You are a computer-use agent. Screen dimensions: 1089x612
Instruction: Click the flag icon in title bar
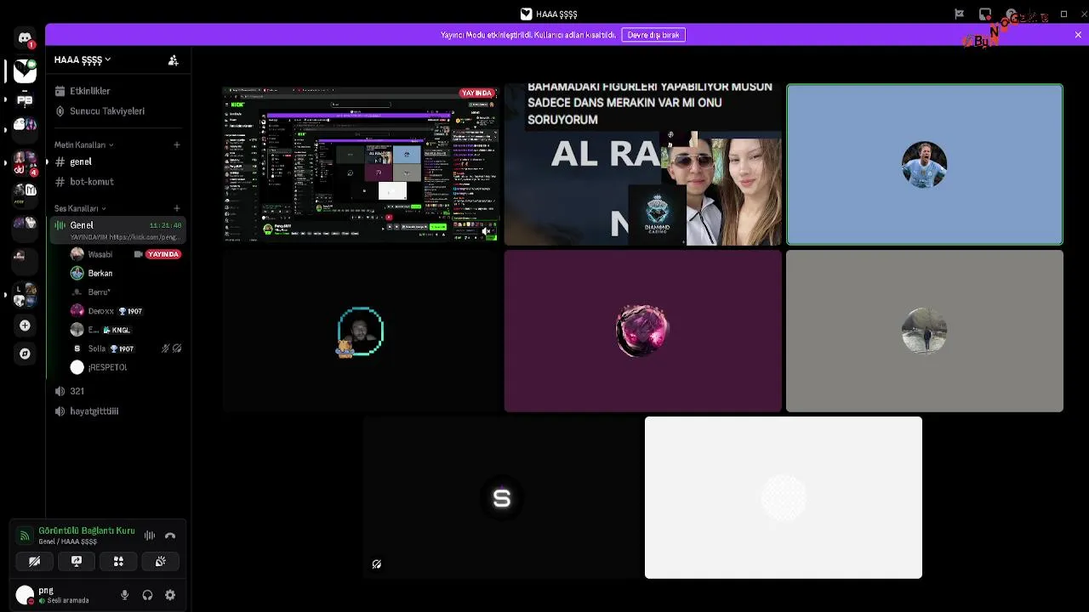pos(959,14)
